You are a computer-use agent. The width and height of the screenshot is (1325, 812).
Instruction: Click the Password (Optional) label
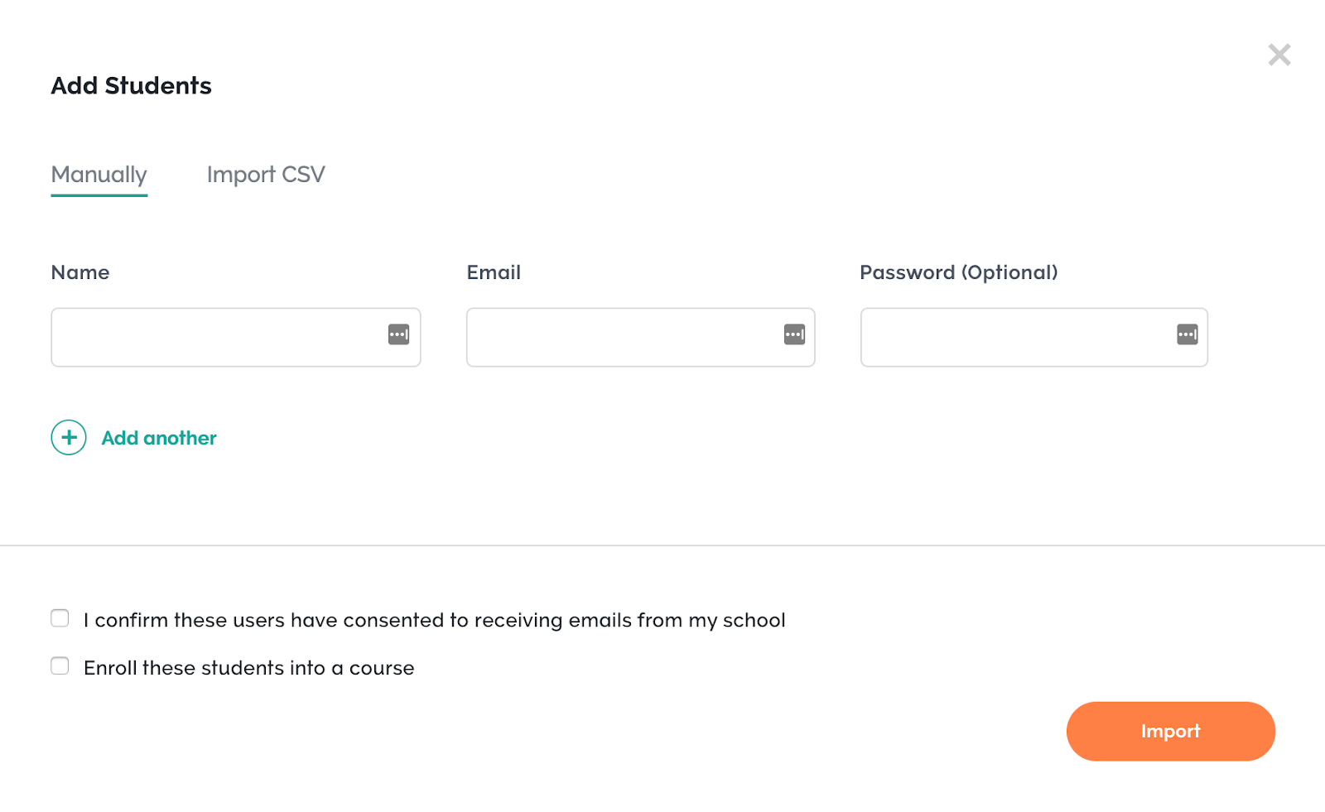(959, 272)
